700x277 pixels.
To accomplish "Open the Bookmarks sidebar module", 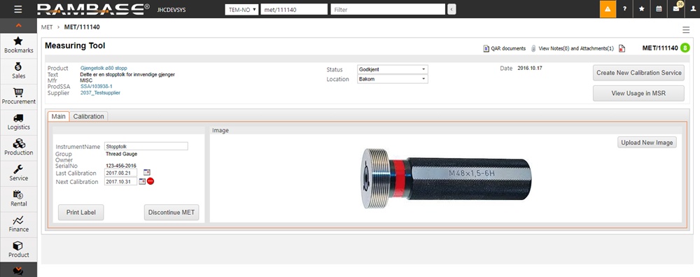I will coord(18,45).
